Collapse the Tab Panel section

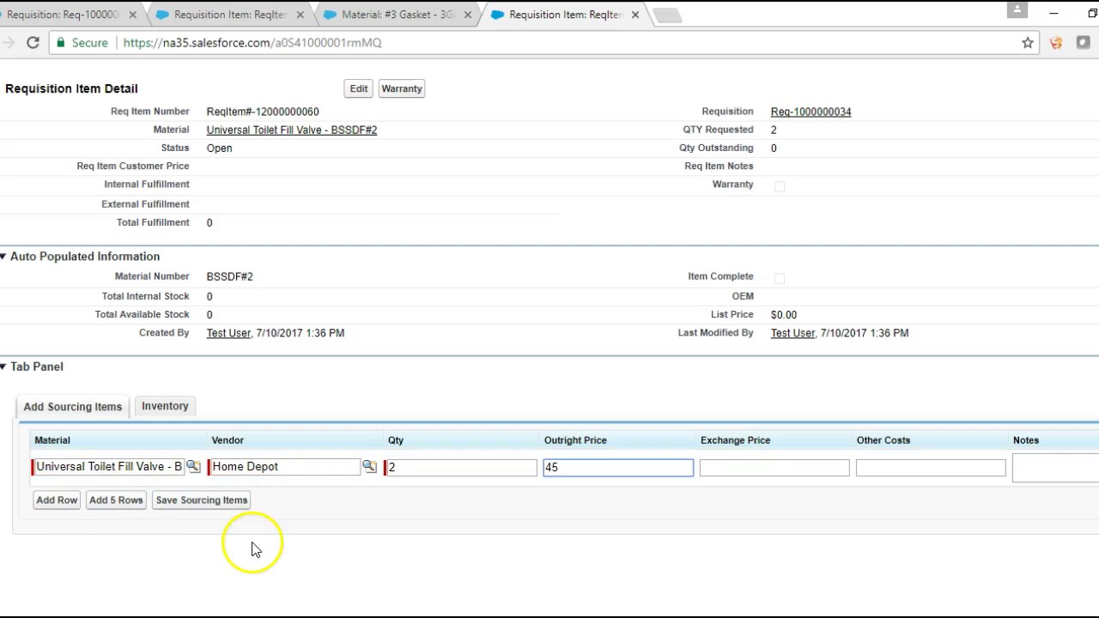point(3,367)
